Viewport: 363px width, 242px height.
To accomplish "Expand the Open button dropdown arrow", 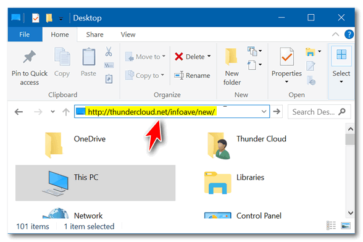I will click(320, 51).
